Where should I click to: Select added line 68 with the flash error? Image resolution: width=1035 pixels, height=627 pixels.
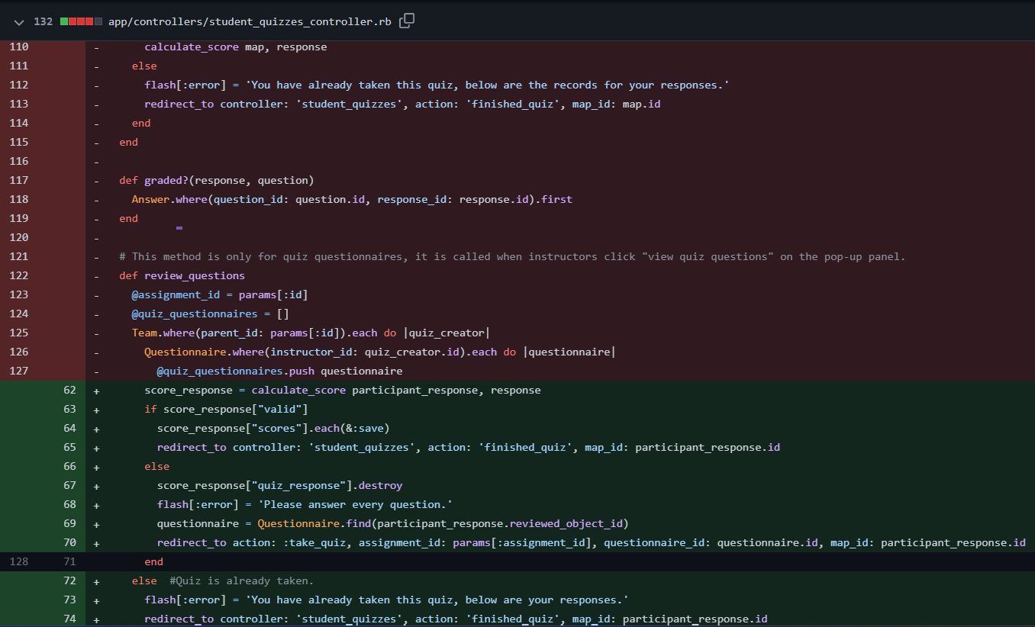point(69,504)
